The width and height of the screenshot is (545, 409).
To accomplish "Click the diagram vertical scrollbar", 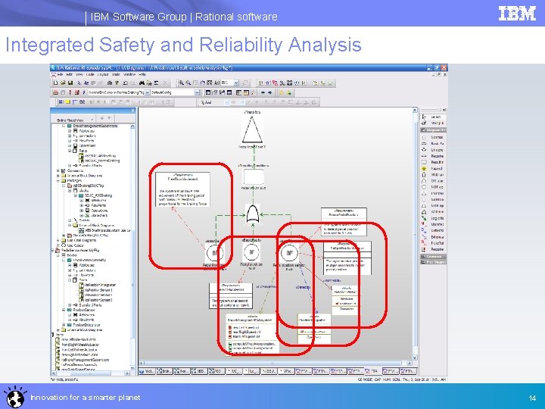I will 415,234.
